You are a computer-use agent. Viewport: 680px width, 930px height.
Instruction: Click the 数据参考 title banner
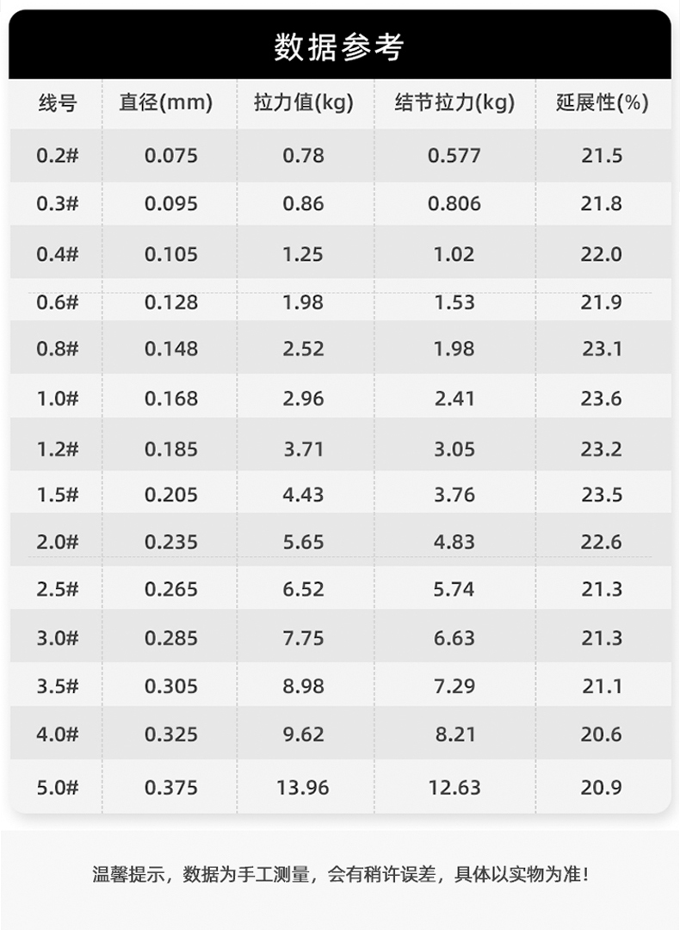coord(340,45)
